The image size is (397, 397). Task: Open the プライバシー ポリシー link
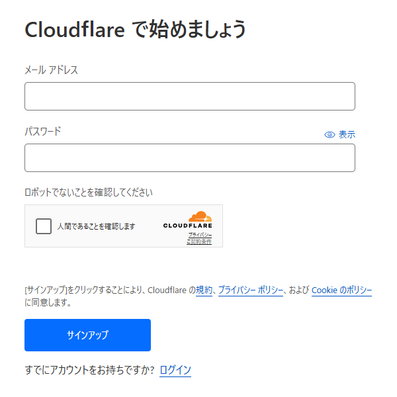(251, 290)
